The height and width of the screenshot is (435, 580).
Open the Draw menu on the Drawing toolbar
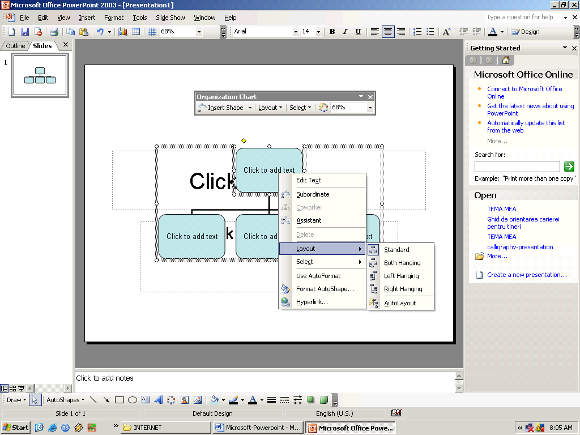[16, 400]
